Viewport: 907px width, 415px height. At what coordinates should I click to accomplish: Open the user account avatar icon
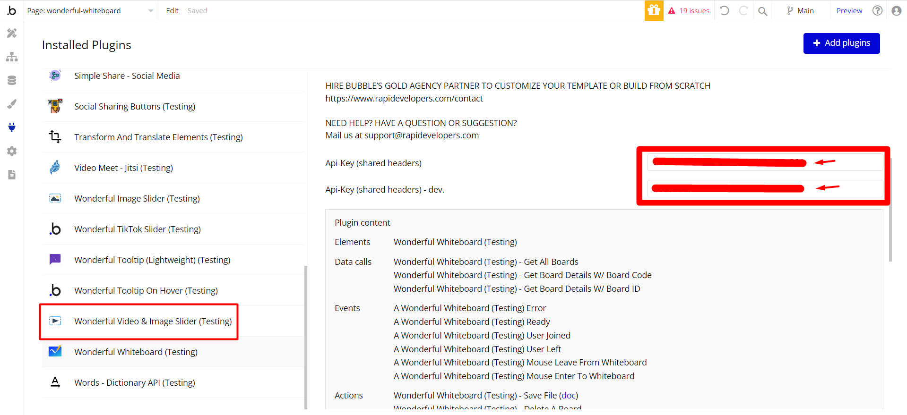[897, 10]
